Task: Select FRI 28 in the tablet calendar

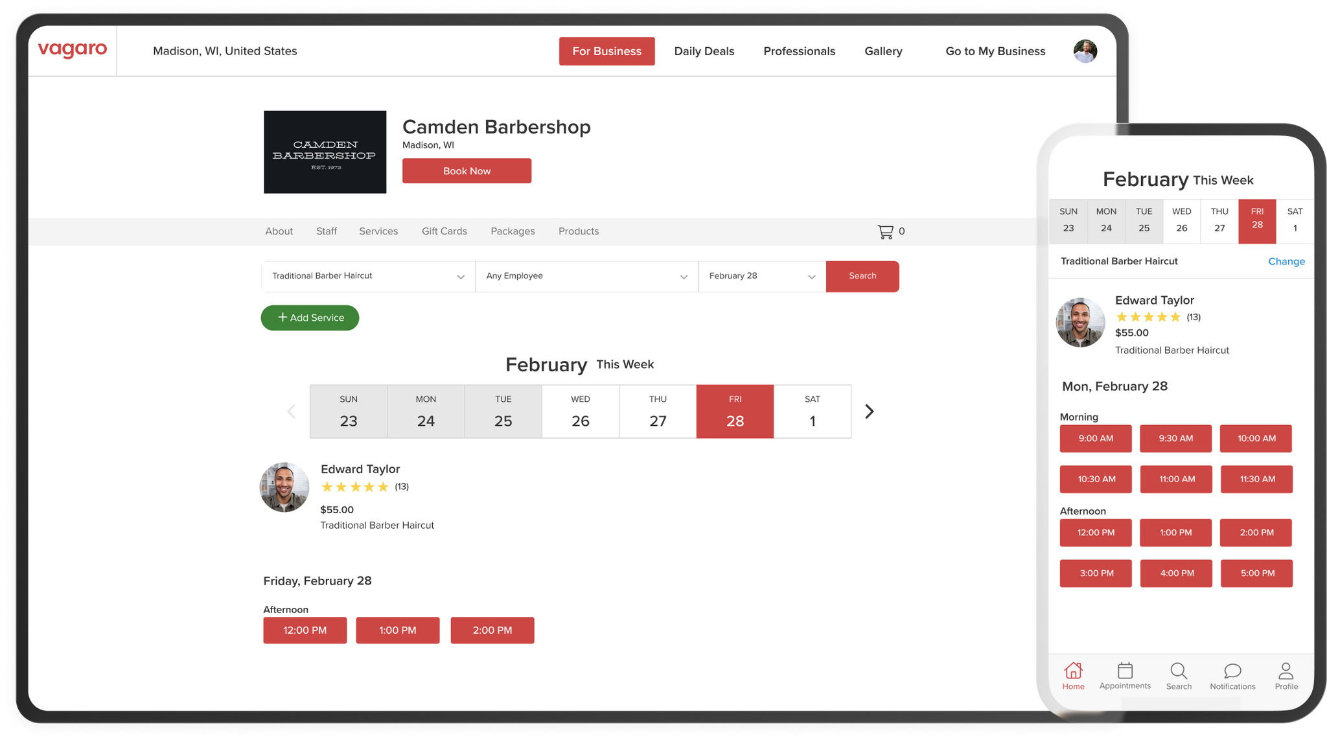Action: tap(735, 412)
